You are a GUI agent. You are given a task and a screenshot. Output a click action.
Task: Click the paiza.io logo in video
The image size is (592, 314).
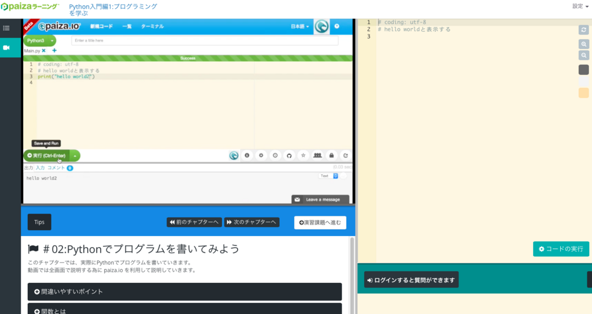60,26
